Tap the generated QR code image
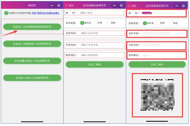This screenshot has height=126, width=190. pos(158,95)
